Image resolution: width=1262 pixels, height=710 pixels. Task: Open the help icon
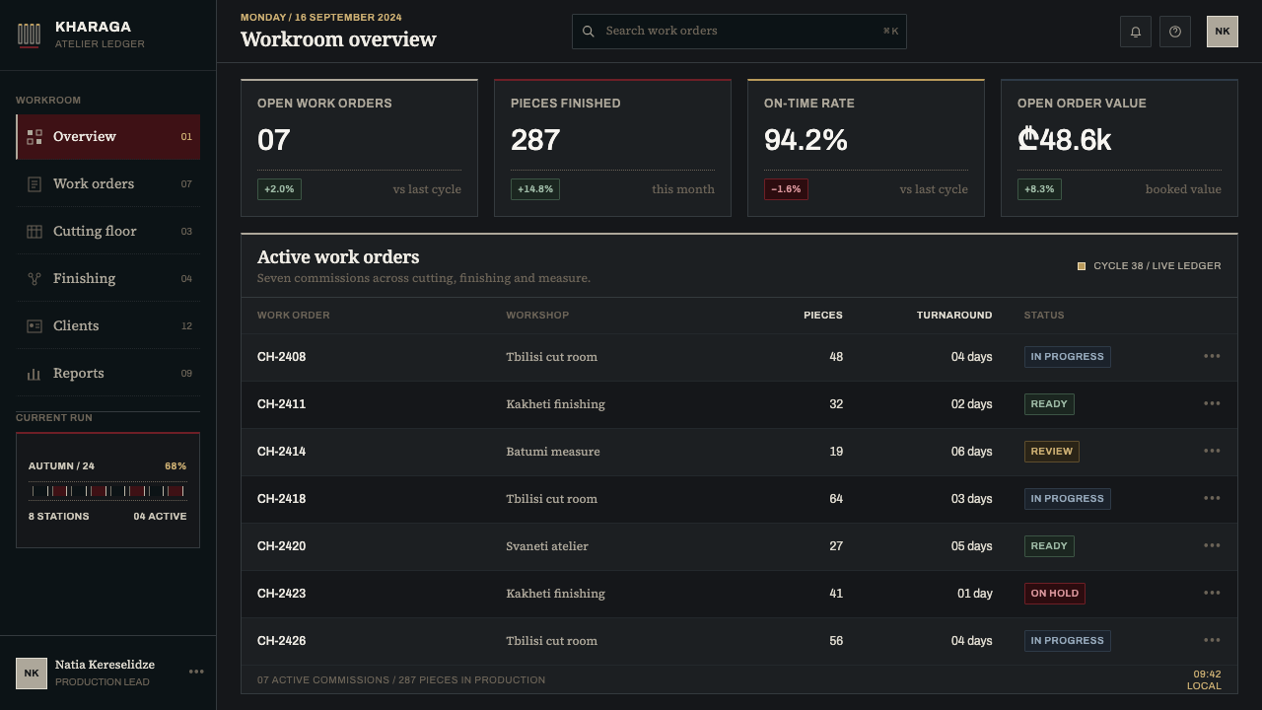coord(1175,32)
